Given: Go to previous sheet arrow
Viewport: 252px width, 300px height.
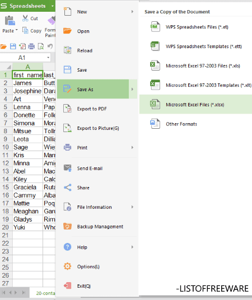Looking at the screenshot, I should pos(10,293).
